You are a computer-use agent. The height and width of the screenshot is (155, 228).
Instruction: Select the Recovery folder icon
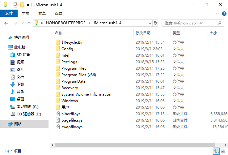58,88
